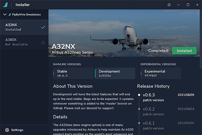Close the Installer window

tap(197, 5)
